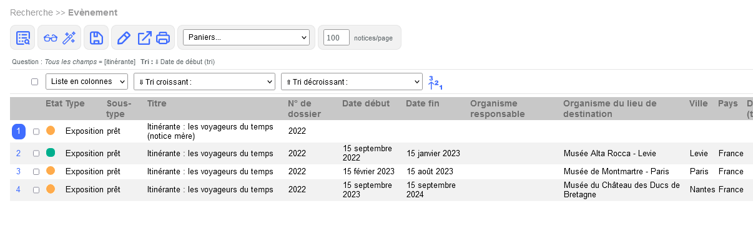Image resolution: width=753 pixels, height=229 pixels.
Task: Open the Paniers dropdown
Action: pos(246,37)
